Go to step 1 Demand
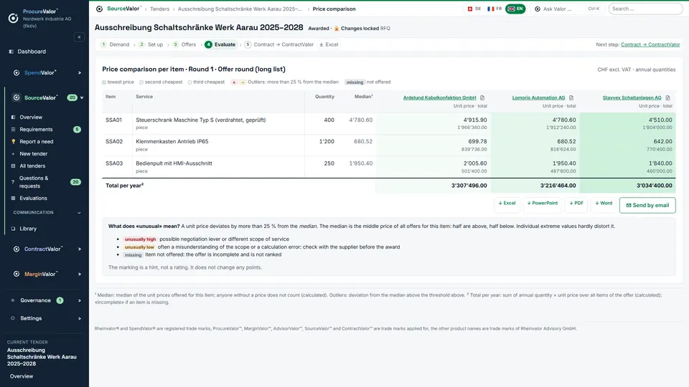 coord(115,44)
